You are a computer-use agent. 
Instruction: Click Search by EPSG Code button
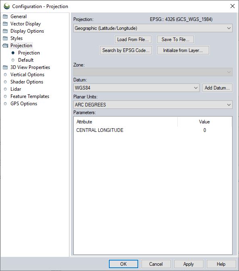point(126,50)
